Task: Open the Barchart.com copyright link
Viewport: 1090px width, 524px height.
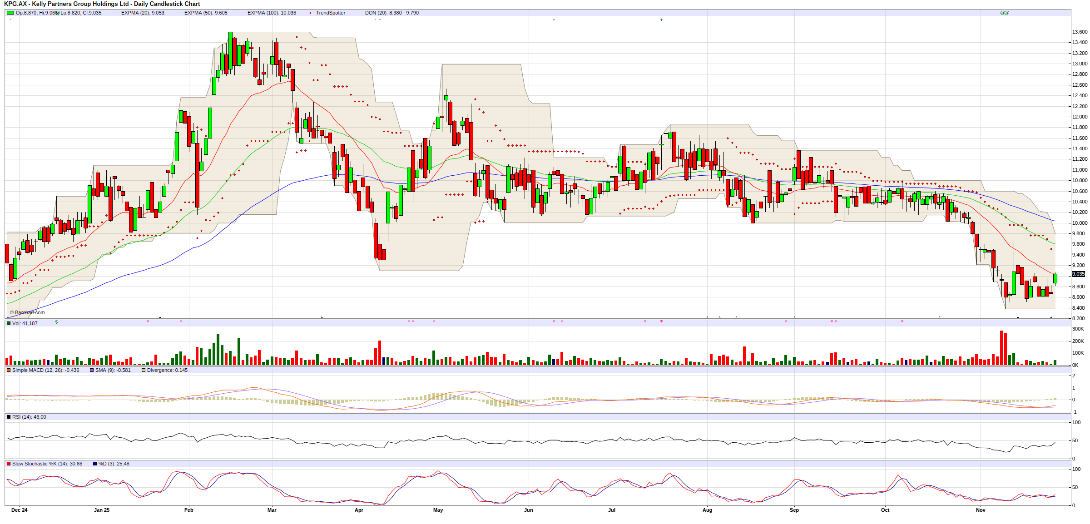Action: (x=27, y=312)
